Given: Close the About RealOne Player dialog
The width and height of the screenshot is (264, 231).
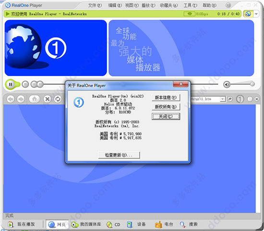Looking at the screenshot, I should click(180, 84).
